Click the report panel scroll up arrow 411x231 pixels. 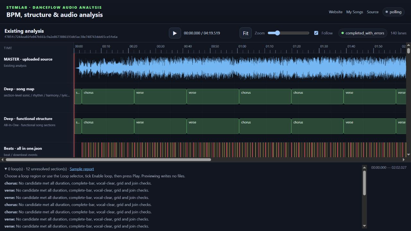tap(364, 167)
